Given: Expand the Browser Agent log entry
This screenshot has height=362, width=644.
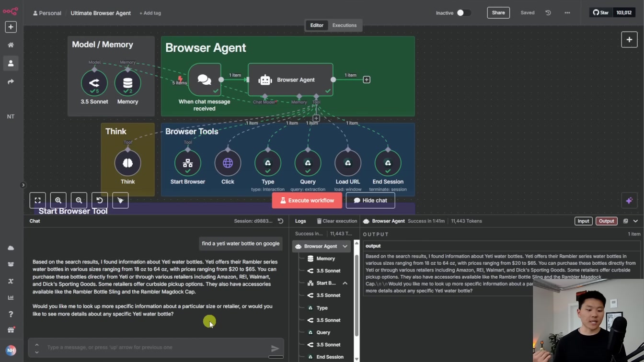Looking at the screenshot, I should click(345, 247).
